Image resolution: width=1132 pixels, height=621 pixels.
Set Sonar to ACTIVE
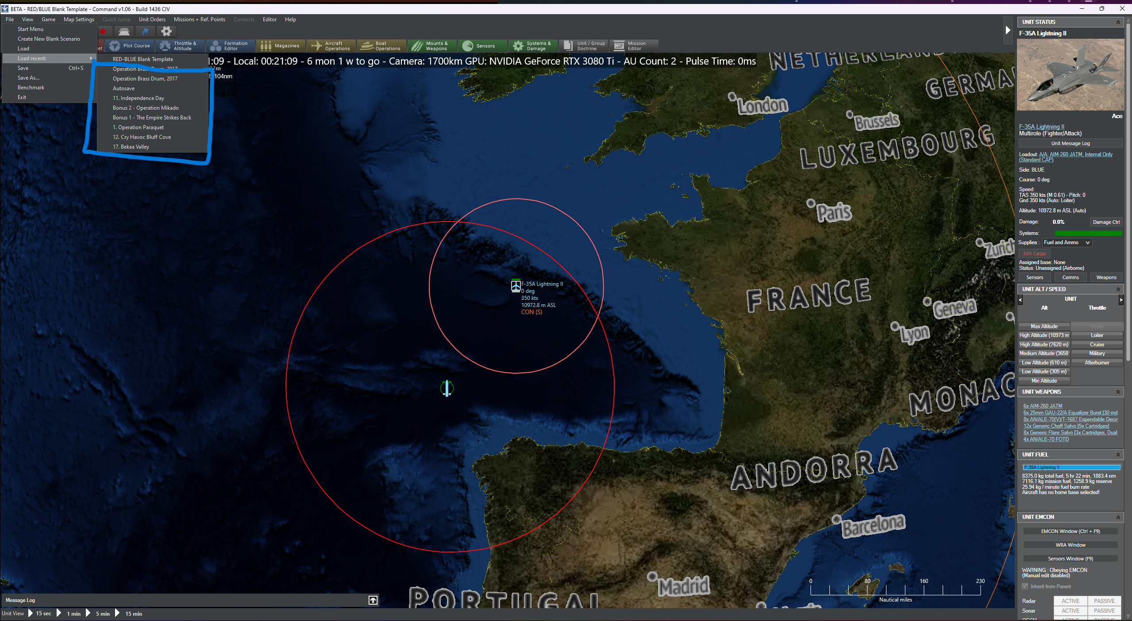click(1070, 610)
